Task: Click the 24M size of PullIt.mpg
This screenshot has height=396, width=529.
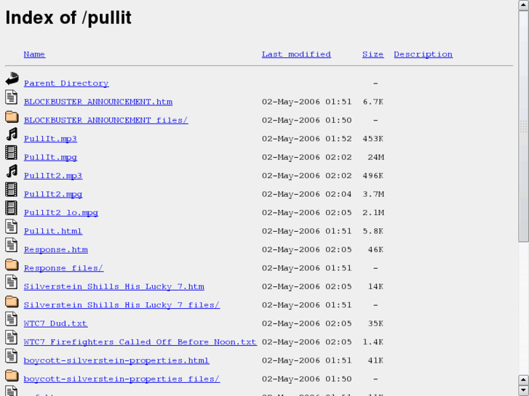Action: click(x=376, y=158)
